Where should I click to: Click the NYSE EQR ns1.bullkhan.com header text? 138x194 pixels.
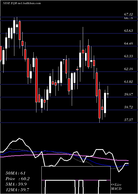(22, 3)
